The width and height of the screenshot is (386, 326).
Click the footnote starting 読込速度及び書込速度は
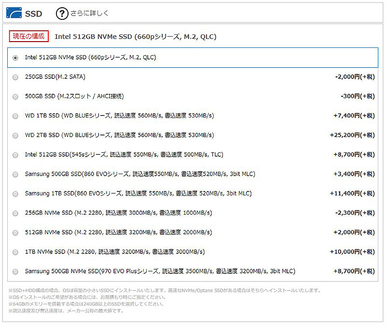click(x=66, y=311)
